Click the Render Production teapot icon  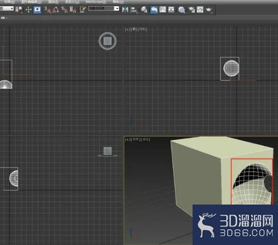point(208,9)
